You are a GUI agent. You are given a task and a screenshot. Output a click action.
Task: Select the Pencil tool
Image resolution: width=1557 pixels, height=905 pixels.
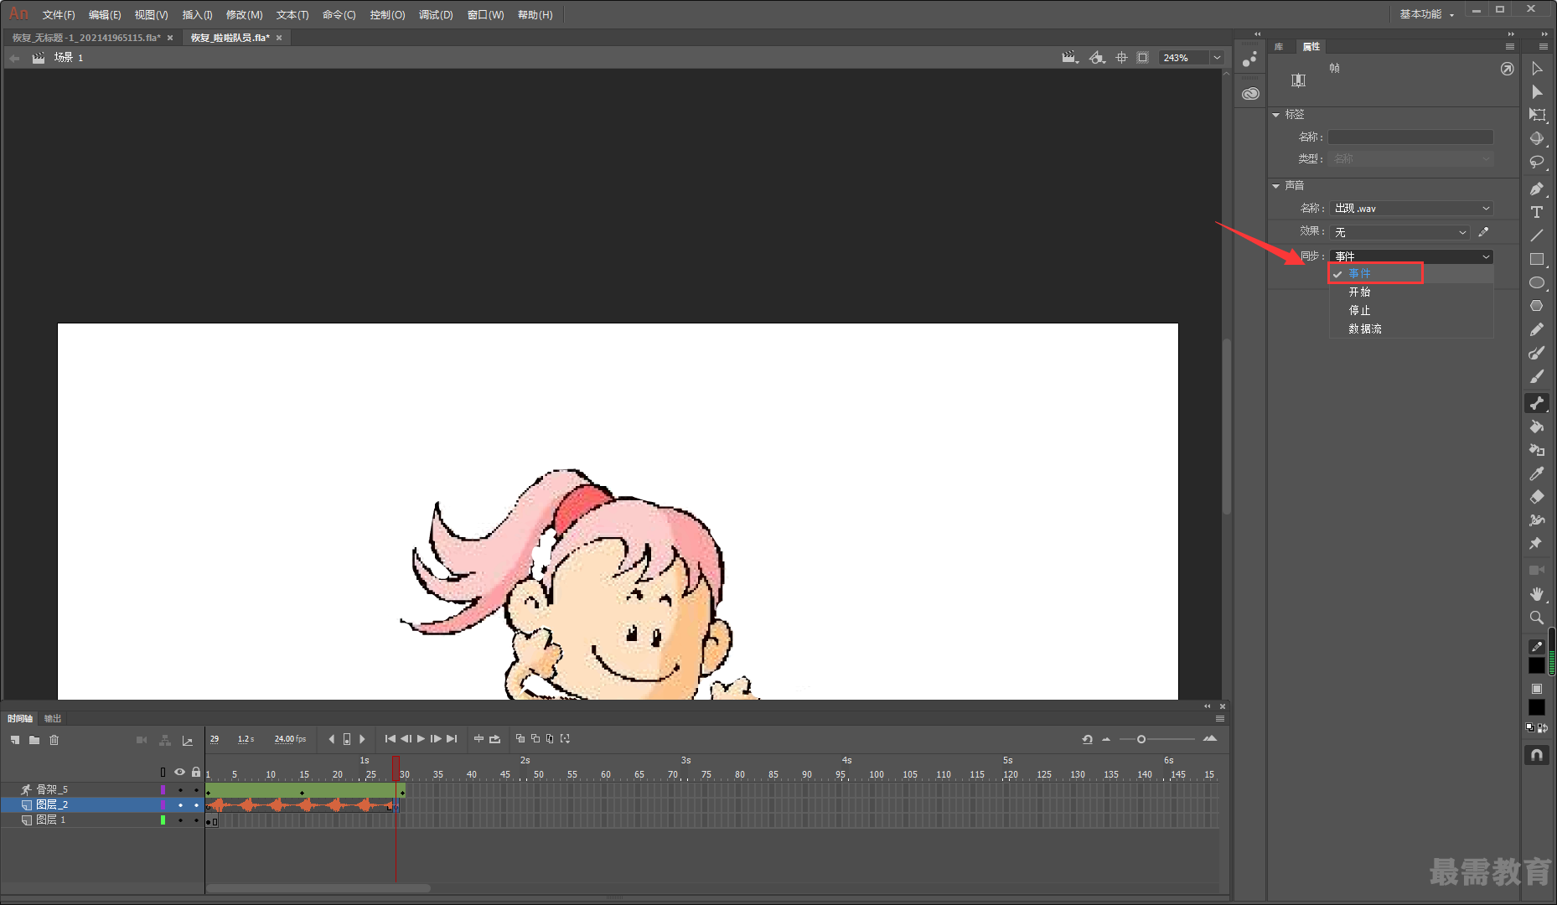point(1536,329)
